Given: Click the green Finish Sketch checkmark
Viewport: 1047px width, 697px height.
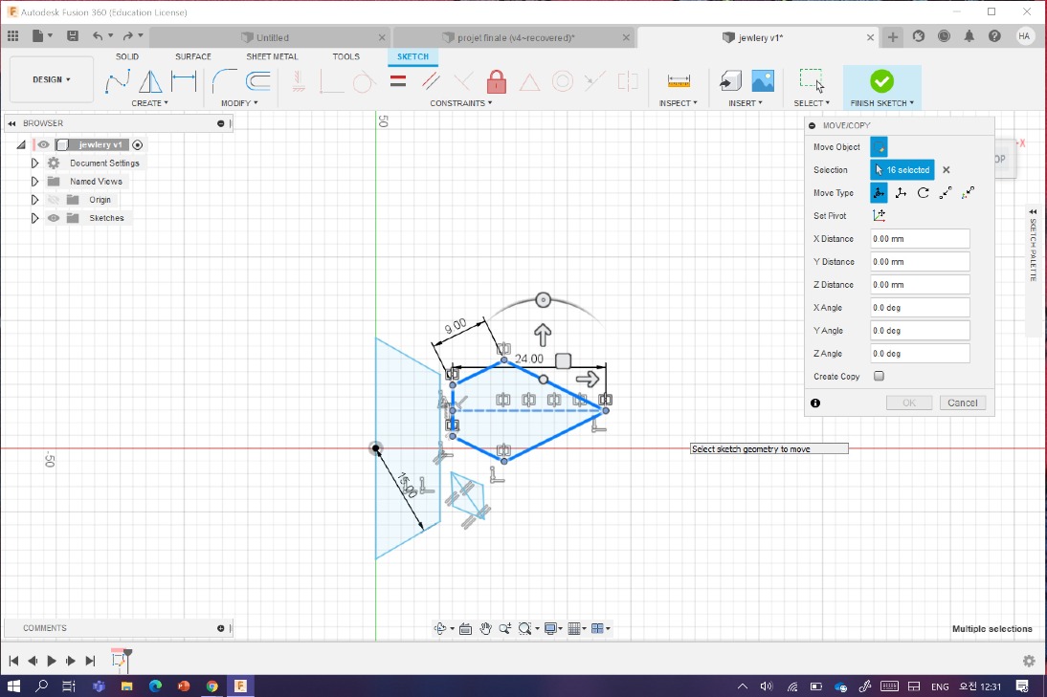Looking at the screenshot, I should click(881, 81).
